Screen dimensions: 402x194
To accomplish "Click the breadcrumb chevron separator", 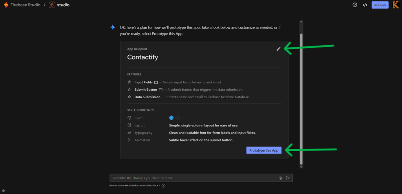I will pyautogui.click(x=45, y=5).
